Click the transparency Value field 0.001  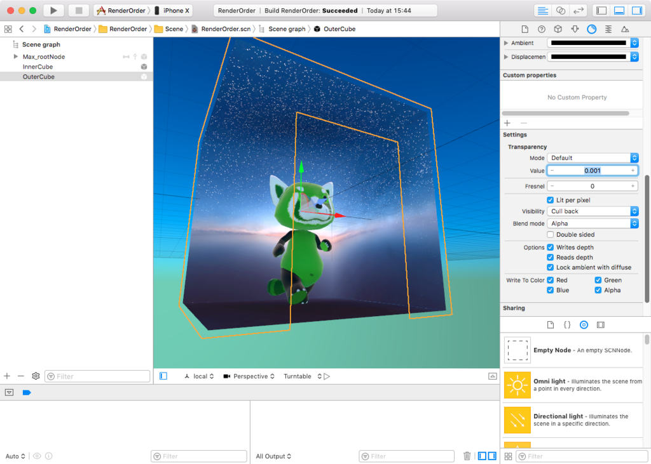pos(593,170)
